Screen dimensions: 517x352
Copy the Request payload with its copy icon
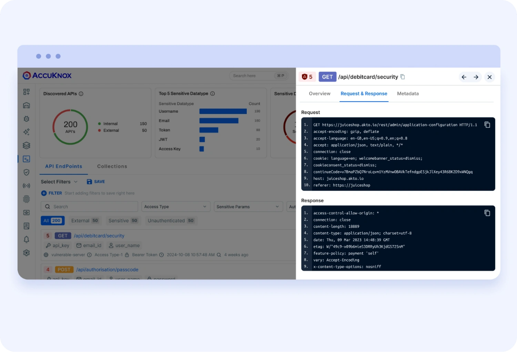point(487,124)
